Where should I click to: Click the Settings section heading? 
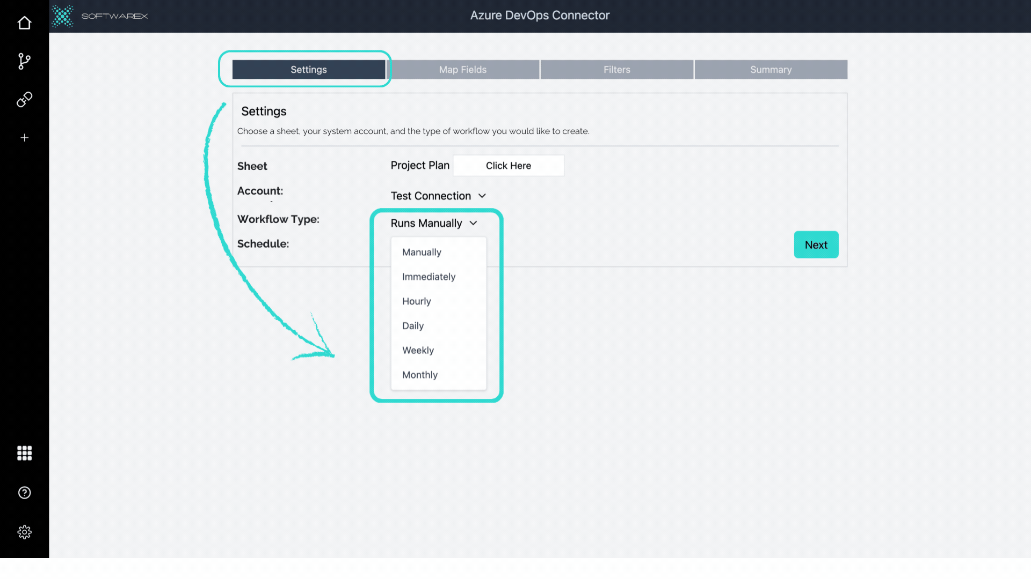(x=264, y=112)
